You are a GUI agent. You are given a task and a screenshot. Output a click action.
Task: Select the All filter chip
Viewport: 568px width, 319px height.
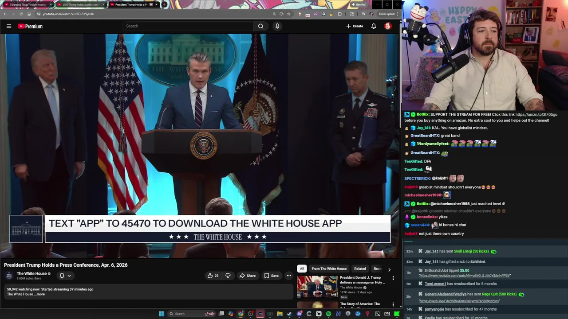pyautogui.click(x=302, y=268)
